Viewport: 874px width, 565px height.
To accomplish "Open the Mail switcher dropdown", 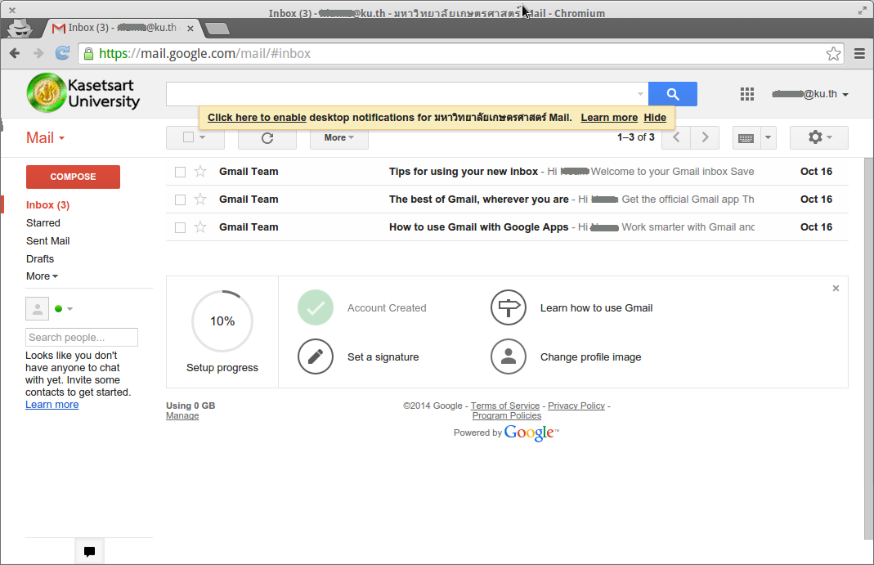I will 45,138.
